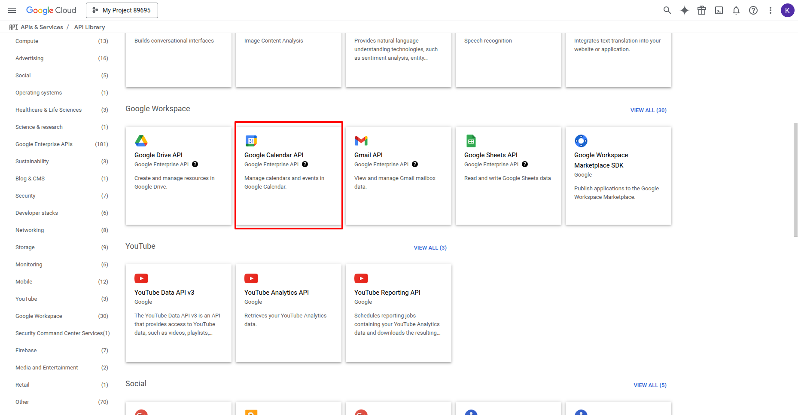Click the page vertical scrollbar thumb
This screenshot has width=798, height=415.
click(795, 180)
